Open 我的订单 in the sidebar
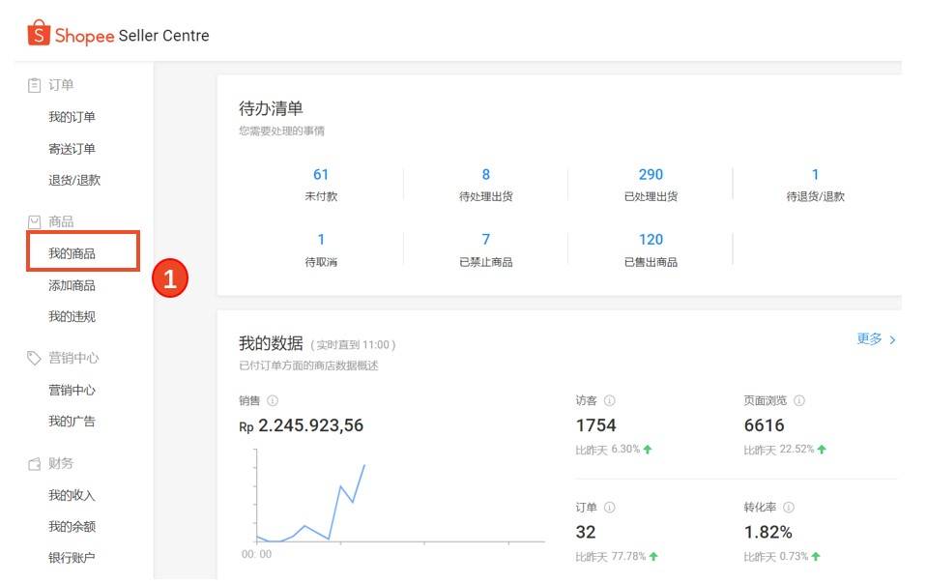The image size is (926, 584). 72,117
